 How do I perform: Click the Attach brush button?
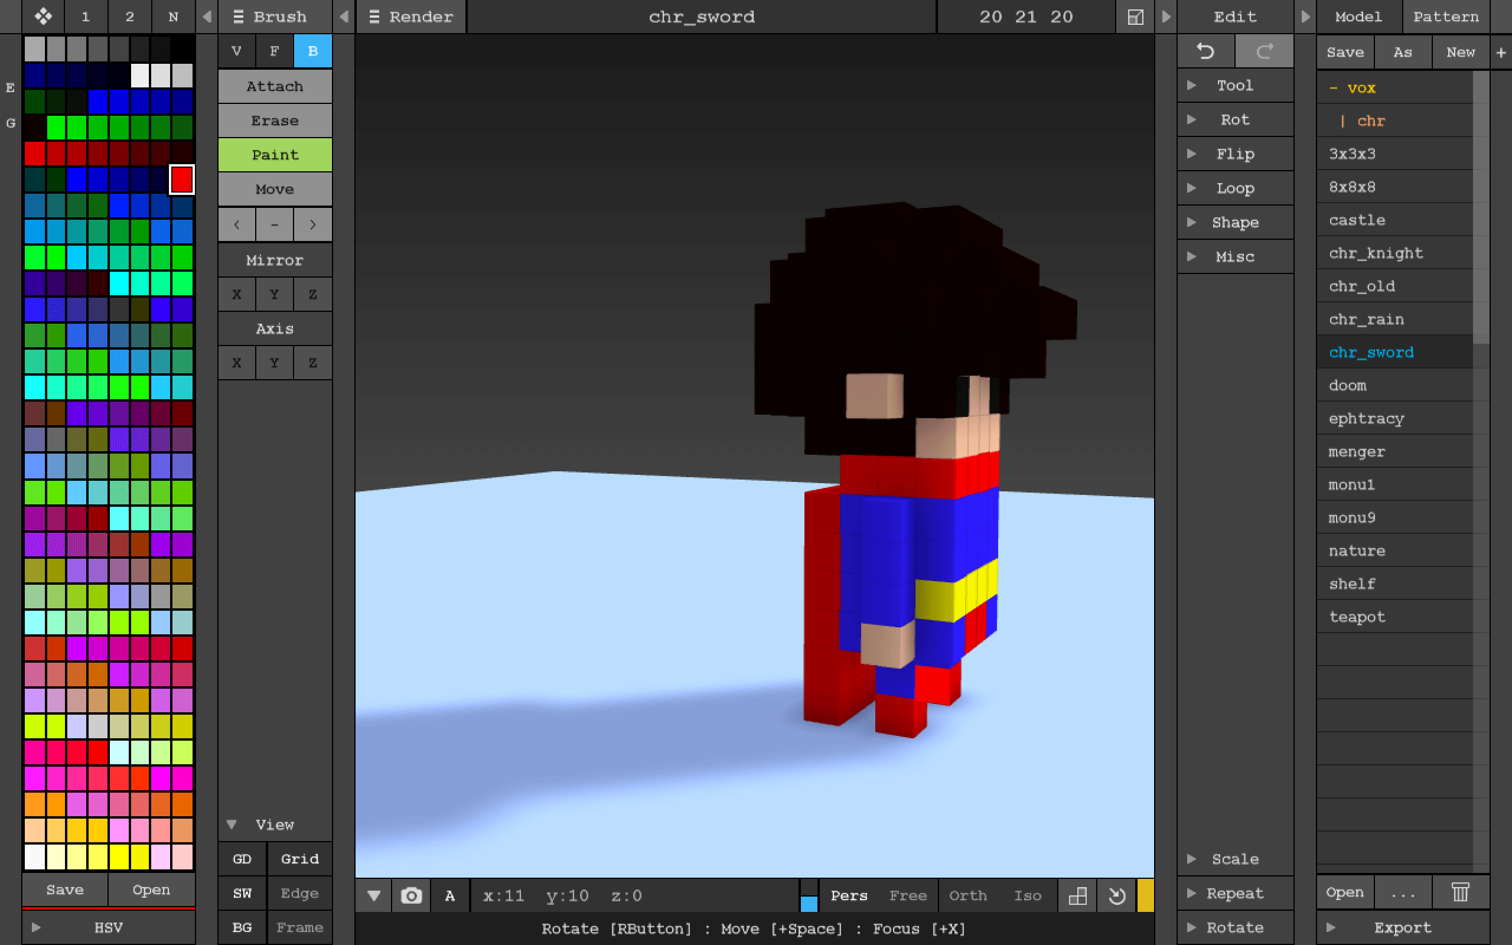(275, 86)
